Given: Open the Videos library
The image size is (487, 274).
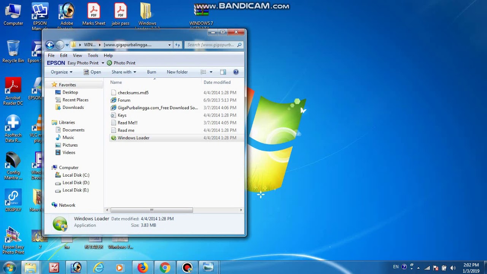Looking at the screenshot, I should 69,153.
